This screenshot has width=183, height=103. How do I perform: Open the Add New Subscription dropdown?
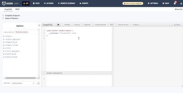click(23, 83)
